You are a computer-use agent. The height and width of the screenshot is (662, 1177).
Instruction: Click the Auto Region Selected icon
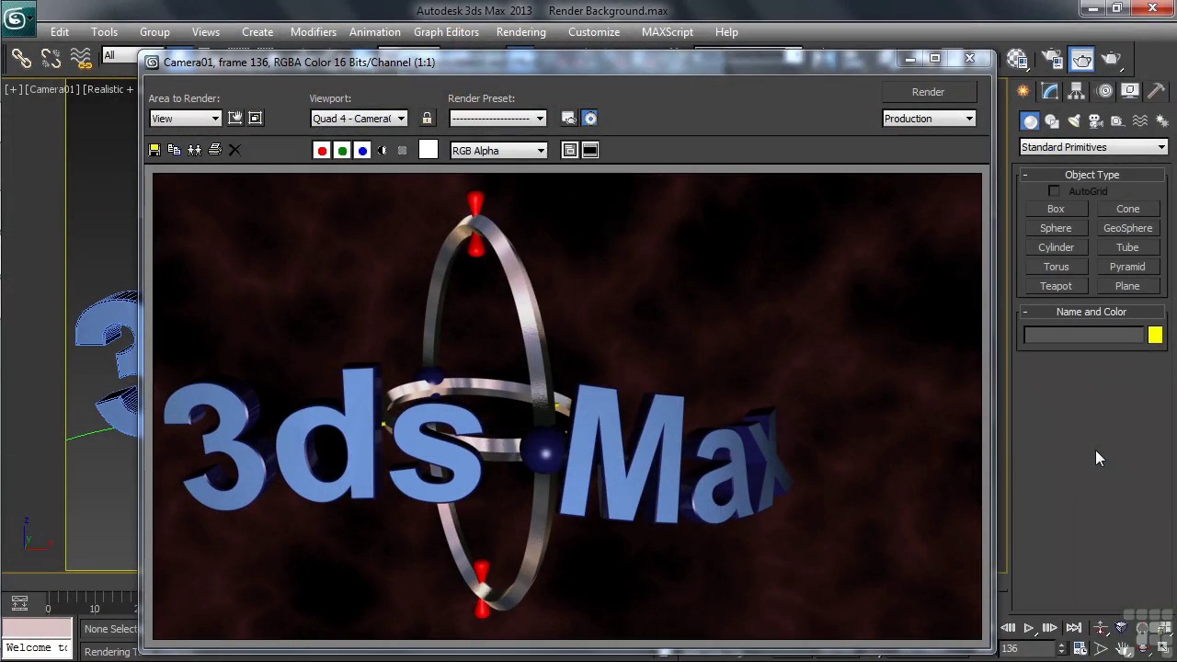click(256, 118)
